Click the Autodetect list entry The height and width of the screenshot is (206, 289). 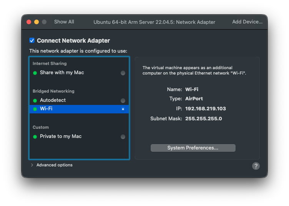tap(53, 100)
